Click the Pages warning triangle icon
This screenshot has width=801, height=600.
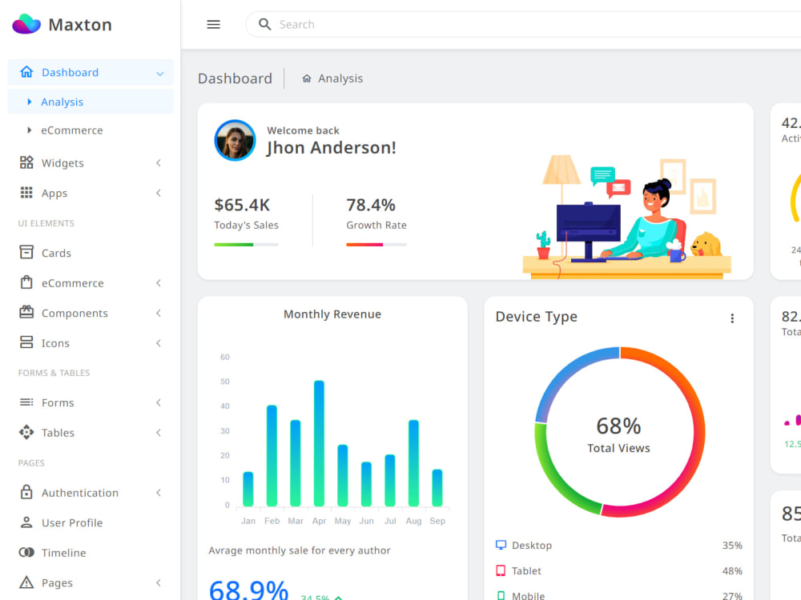(x=26, y=582)
